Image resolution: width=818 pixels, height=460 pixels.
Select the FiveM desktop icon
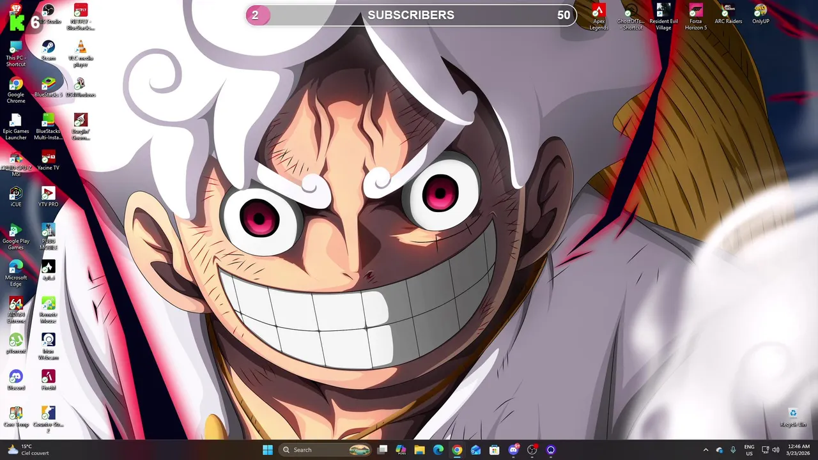(x=48, y=379)
